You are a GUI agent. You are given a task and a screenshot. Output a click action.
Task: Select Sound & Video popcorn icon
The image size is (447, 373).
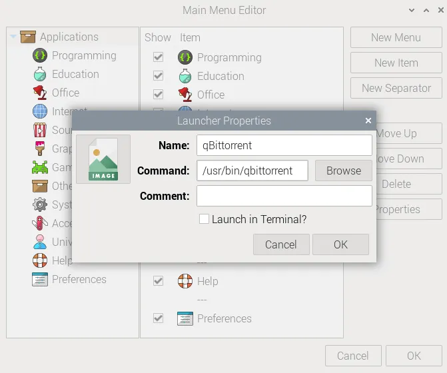40,130
